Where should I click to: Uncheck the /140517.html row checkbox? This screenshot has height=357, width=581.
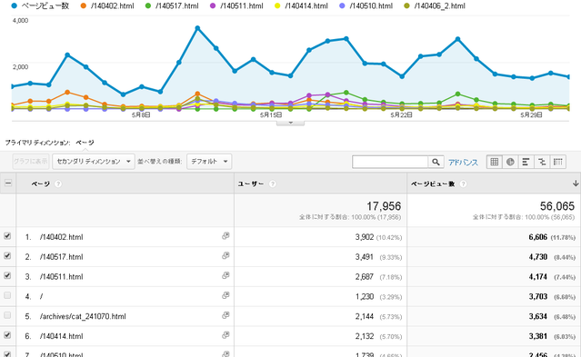tap(7, 255)
